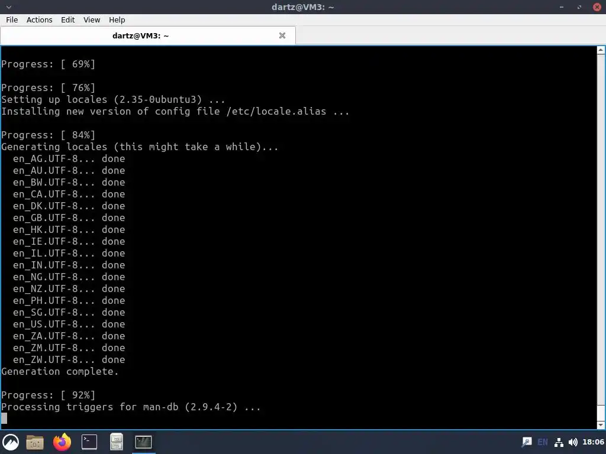Open the network connection tray icon

pyautogui.click(x=559, y=442)
